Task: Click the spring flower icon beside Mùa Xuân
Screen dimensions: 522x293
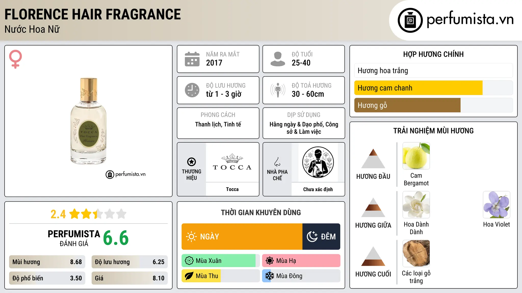Action: pyautogui.click(x=189, y=261)
